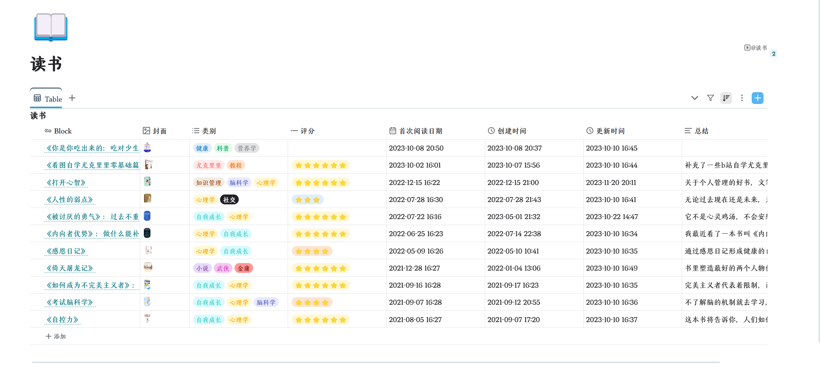Open the 《打开心智》 book page
The width and height of the screenshot is (821, 369).
pyautogui.click(x=66, y=183)
